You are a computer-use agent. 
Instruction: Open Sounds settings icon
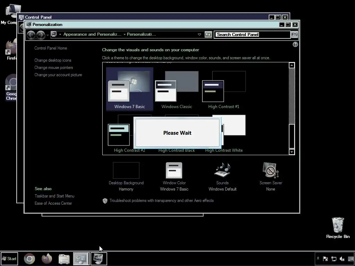[x=222, y=170]
